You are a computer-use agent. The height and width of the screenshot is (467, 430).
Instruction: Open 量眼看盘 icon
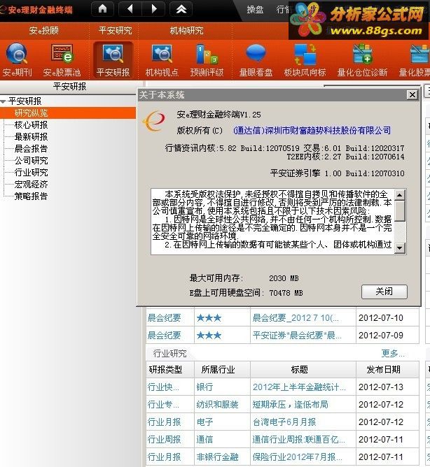256,59
